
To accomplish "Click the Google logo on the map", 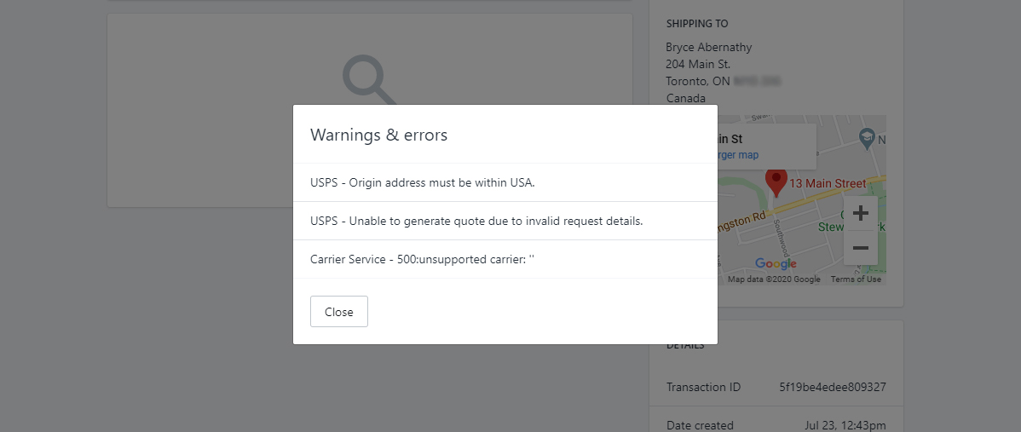I will coord(776,263).
